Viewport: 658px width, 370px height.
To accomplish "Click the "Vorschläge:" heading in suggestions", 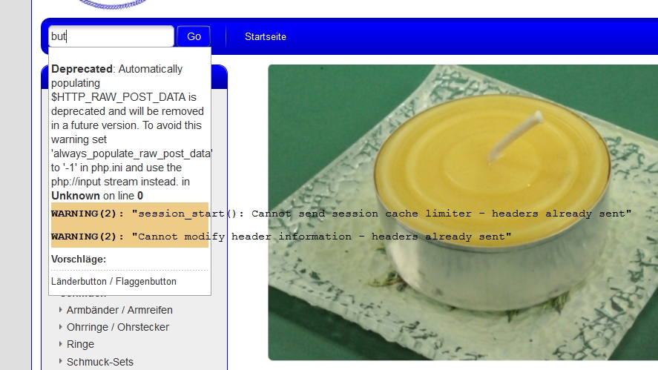I will pyautogui.click(x=79, y=260).
